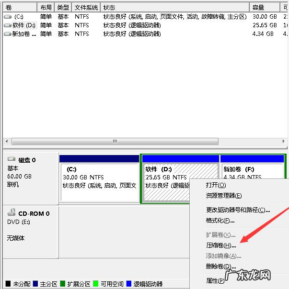
Task: Sort by the 卷 column header
Action: [20, 8]
